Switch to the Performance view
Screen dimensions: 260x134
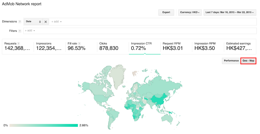pos(231,61)
